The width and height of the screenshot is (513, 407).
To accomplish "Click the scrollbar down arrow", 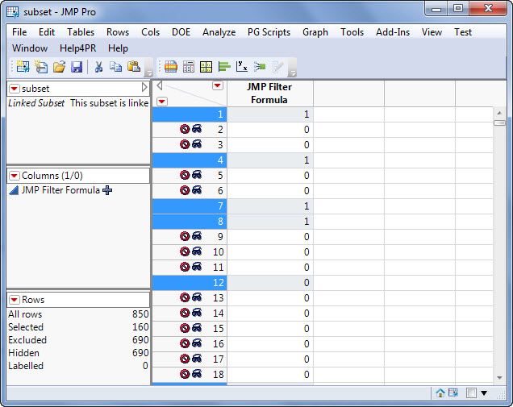I will coord(499,377).
